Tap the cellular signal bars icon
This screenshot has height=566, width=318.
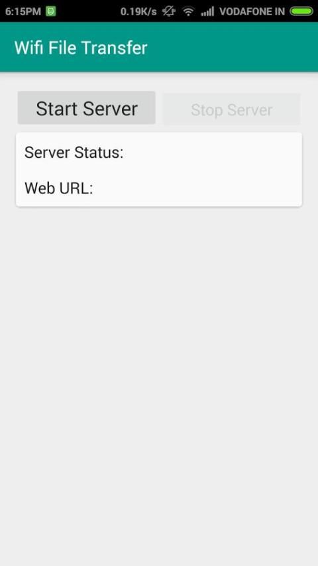[x=207, y=11]
